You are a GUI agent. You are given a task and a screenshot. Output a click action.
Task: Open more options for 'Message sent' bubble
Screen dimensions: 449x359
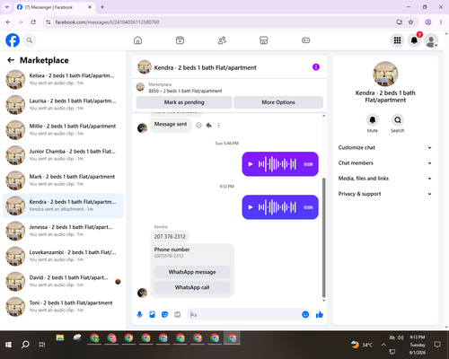[218, 125]
